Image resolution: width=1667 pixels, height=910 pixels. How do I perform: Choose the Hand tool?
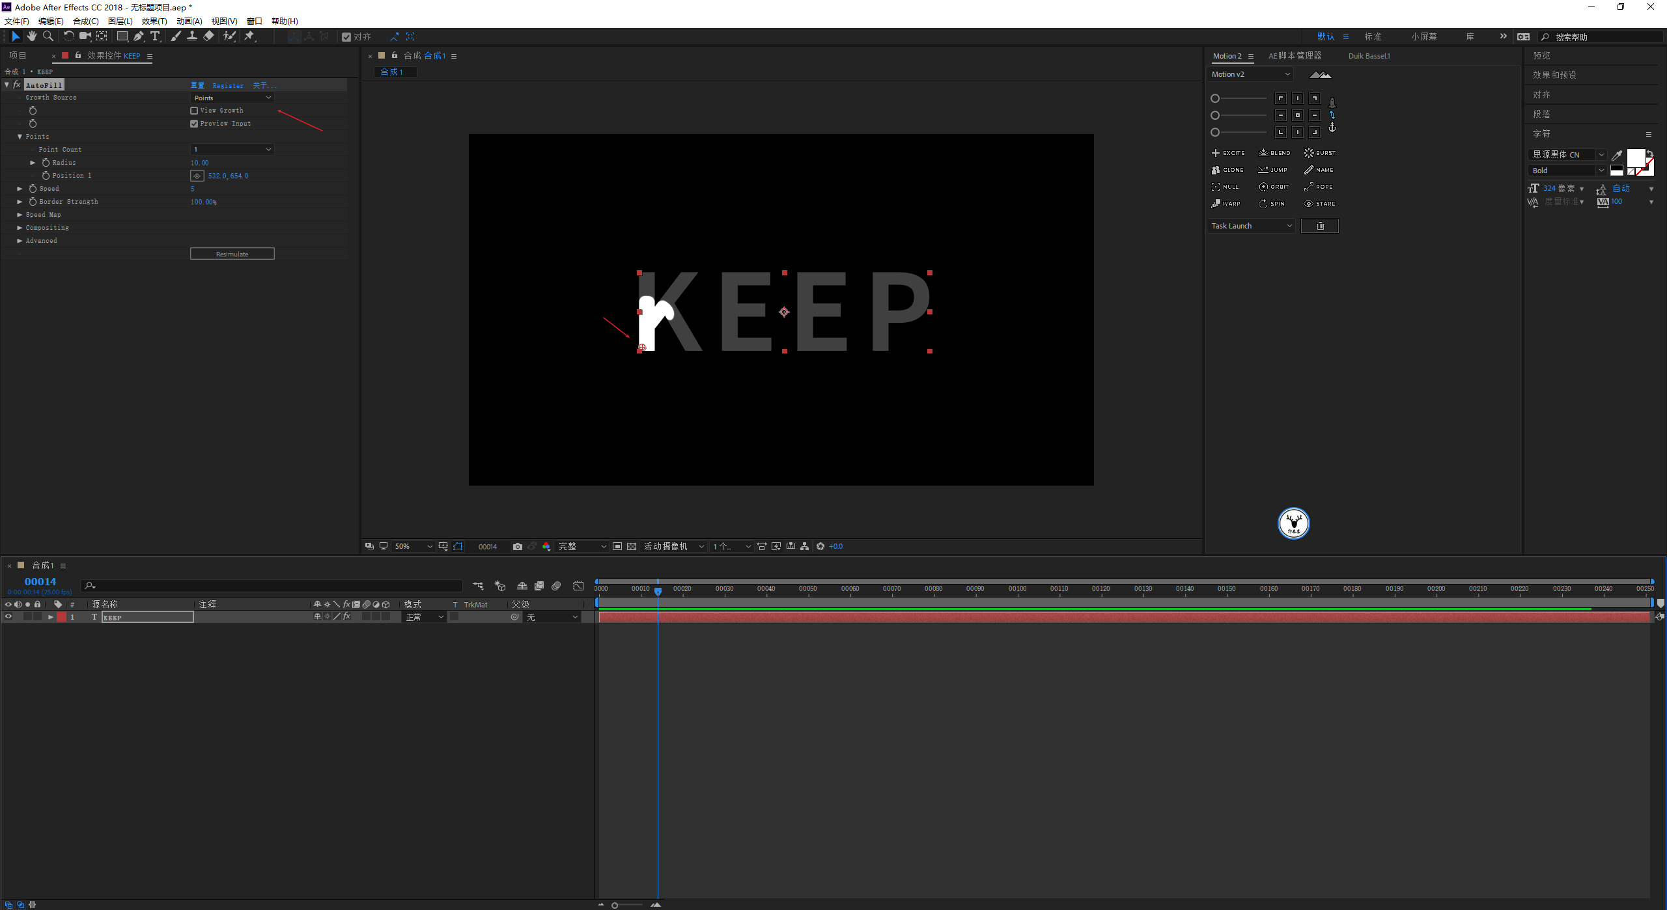point(31,36)
